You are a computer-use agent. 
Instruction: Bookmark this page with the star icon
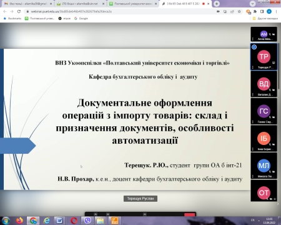[x=239, y=11]
